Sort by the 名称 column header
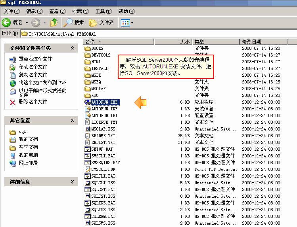 [119, 42]
